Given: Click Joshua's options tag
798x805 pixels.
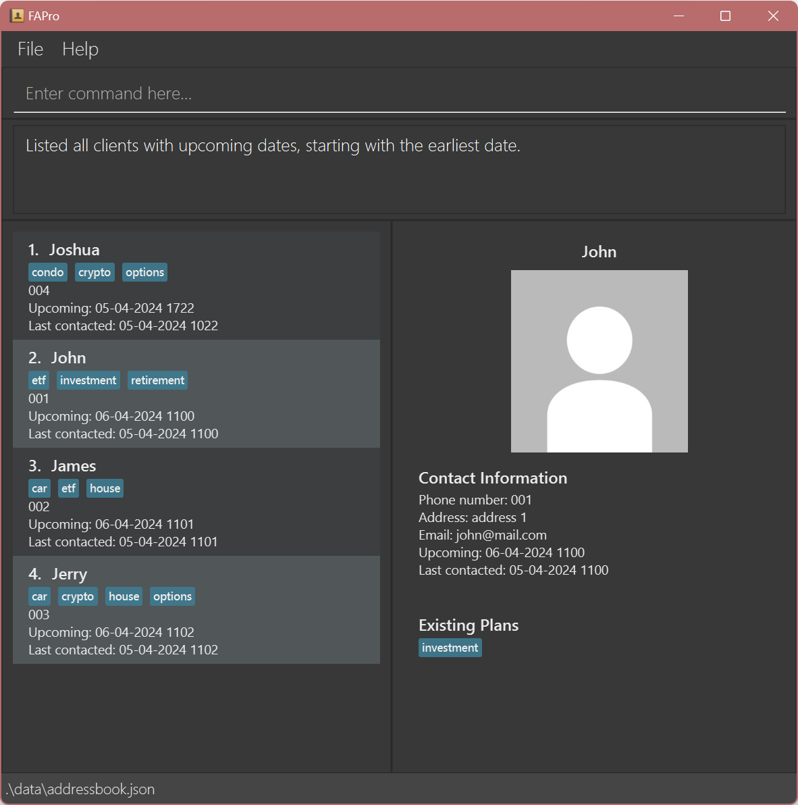Looking at the screenshot, I should [144, 272].
